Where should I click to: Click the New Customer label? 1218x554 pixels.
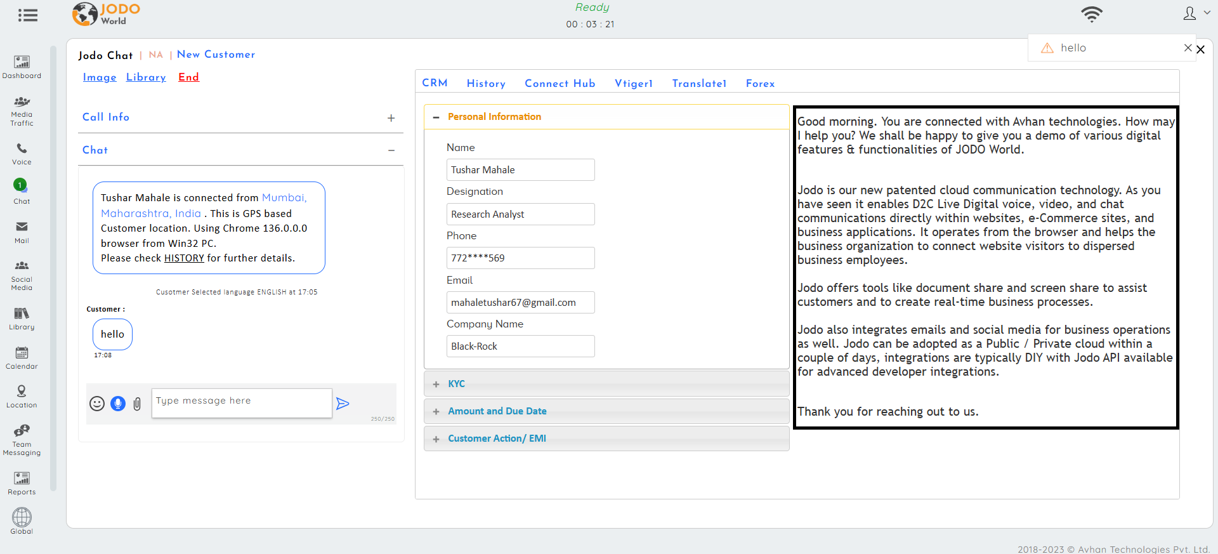[216, 55]
